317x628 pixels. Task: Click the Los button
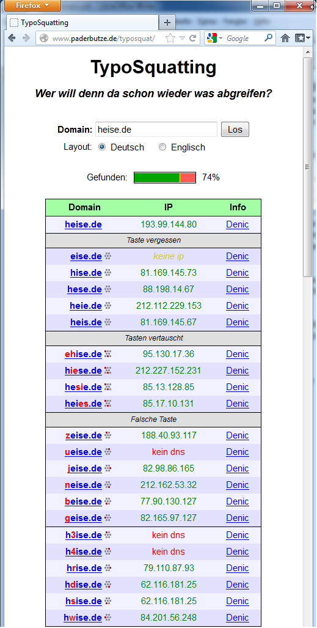235,130
